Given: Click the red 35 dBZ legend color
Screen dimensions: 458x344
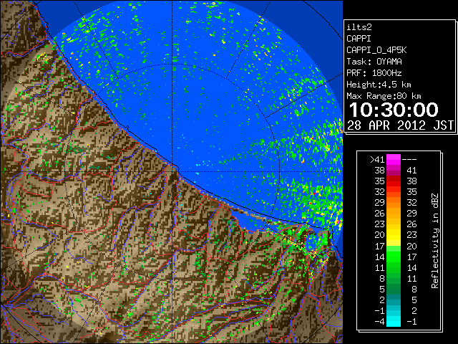Looking at the screenshot, I should click(393, 181).
